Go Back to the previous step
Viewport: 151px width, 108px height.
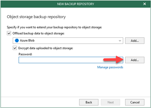(x=89, y=102)
